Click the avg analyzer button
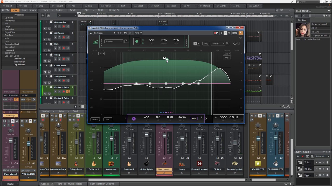Viewport: 332px width, 186px height. tap(227, 58)
